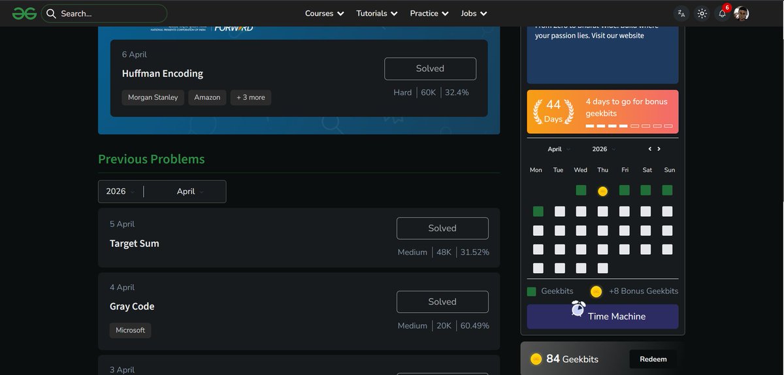Viewport: 784px width, 375px height.
Task: Click the '+8 Bonus Geekbits' legend text
Action: tap(644, 291)
